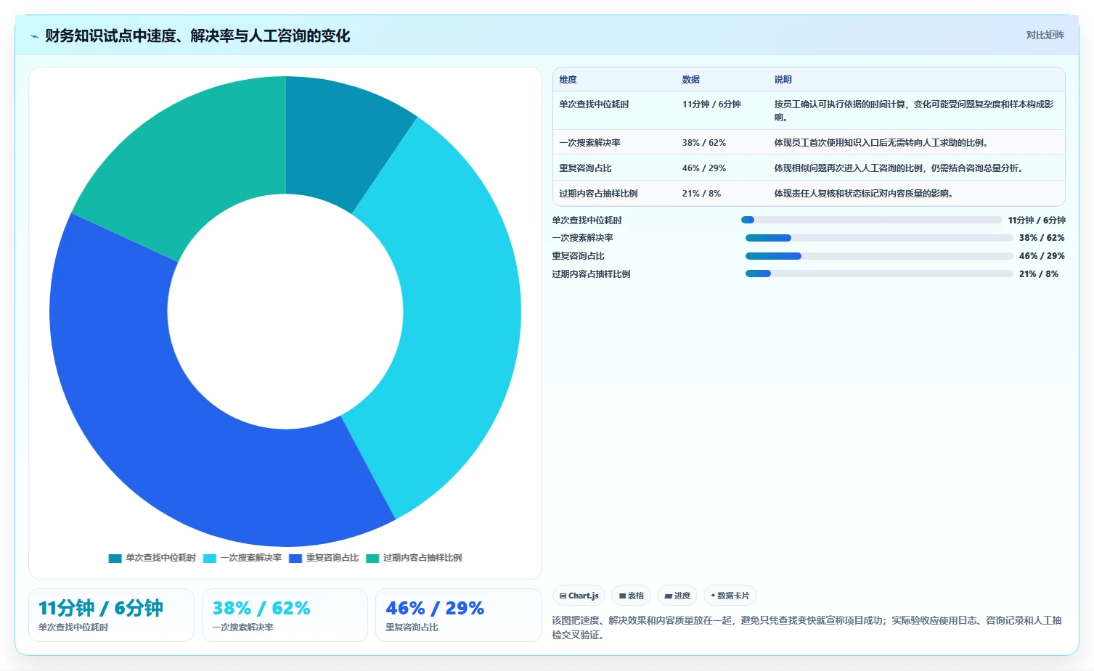This screenshot has width=1094, height=671.
Task: Toggle the 单次查找中位耗时 legend swatch
Action: pos(115,558)
